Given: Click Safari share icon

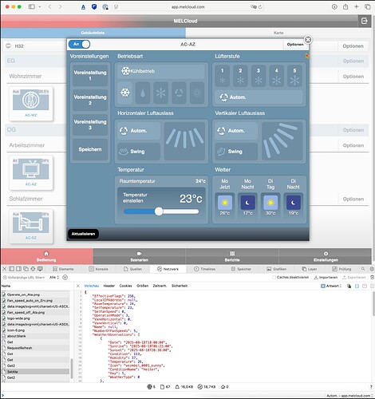Looking at the screenshot, I should pos(345,6).
